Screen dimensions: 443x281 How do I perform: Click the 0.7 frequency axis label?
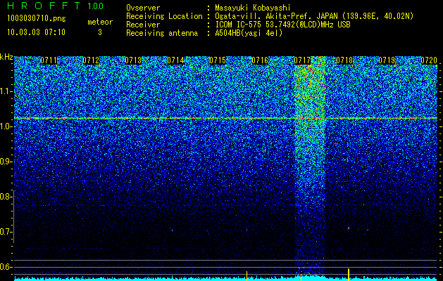pos(5,232)
